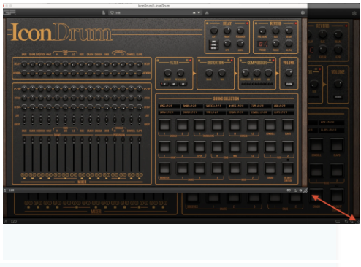Open the settings gear in the front window
This screenshot has height=267, width=361.
(303, 12)
